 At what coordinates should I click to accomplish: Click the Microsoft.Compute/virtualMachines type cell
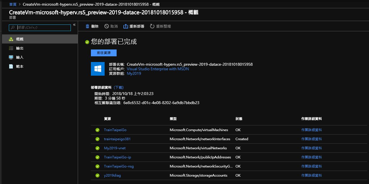point(199,130)
